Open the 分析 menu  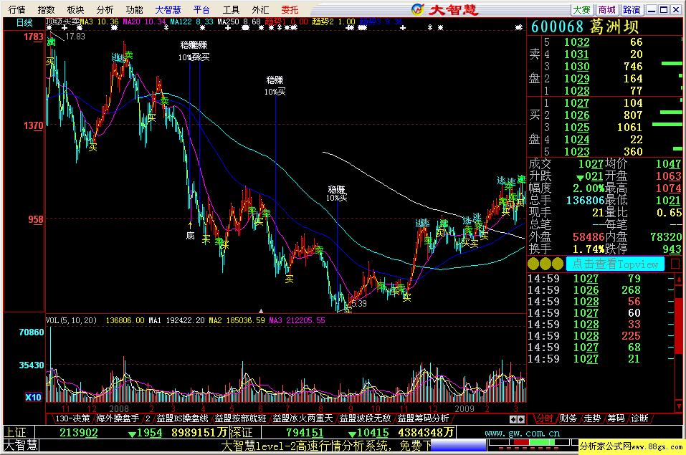point(105,9)
